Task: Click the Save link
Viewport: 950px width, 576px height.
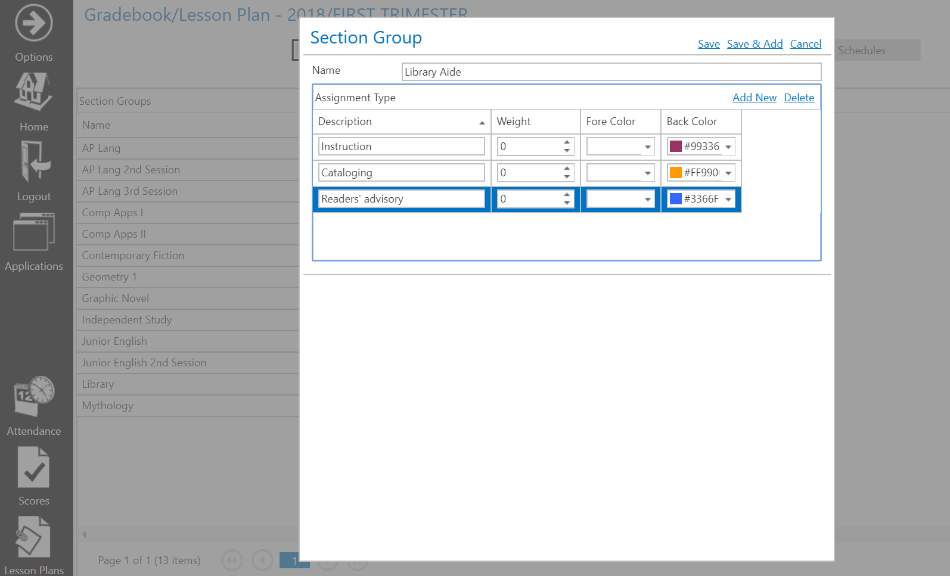Action: point(709,44)
